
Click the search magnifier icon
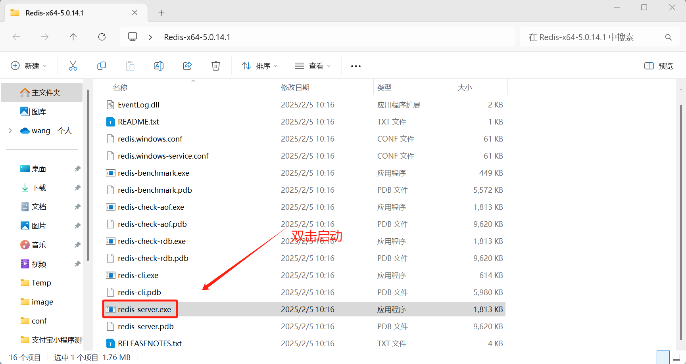point(669,37)
